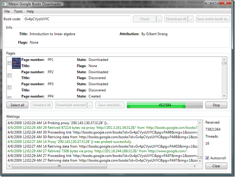
Task: Click the 452/584 progress bar
Action: click(165, 105)
